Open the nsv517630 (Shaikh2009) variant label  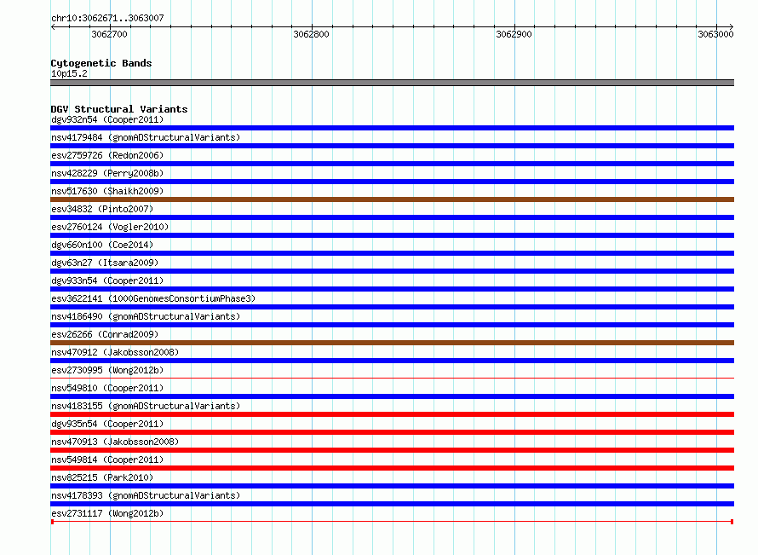pyautogui.click(x=107, y=191)
